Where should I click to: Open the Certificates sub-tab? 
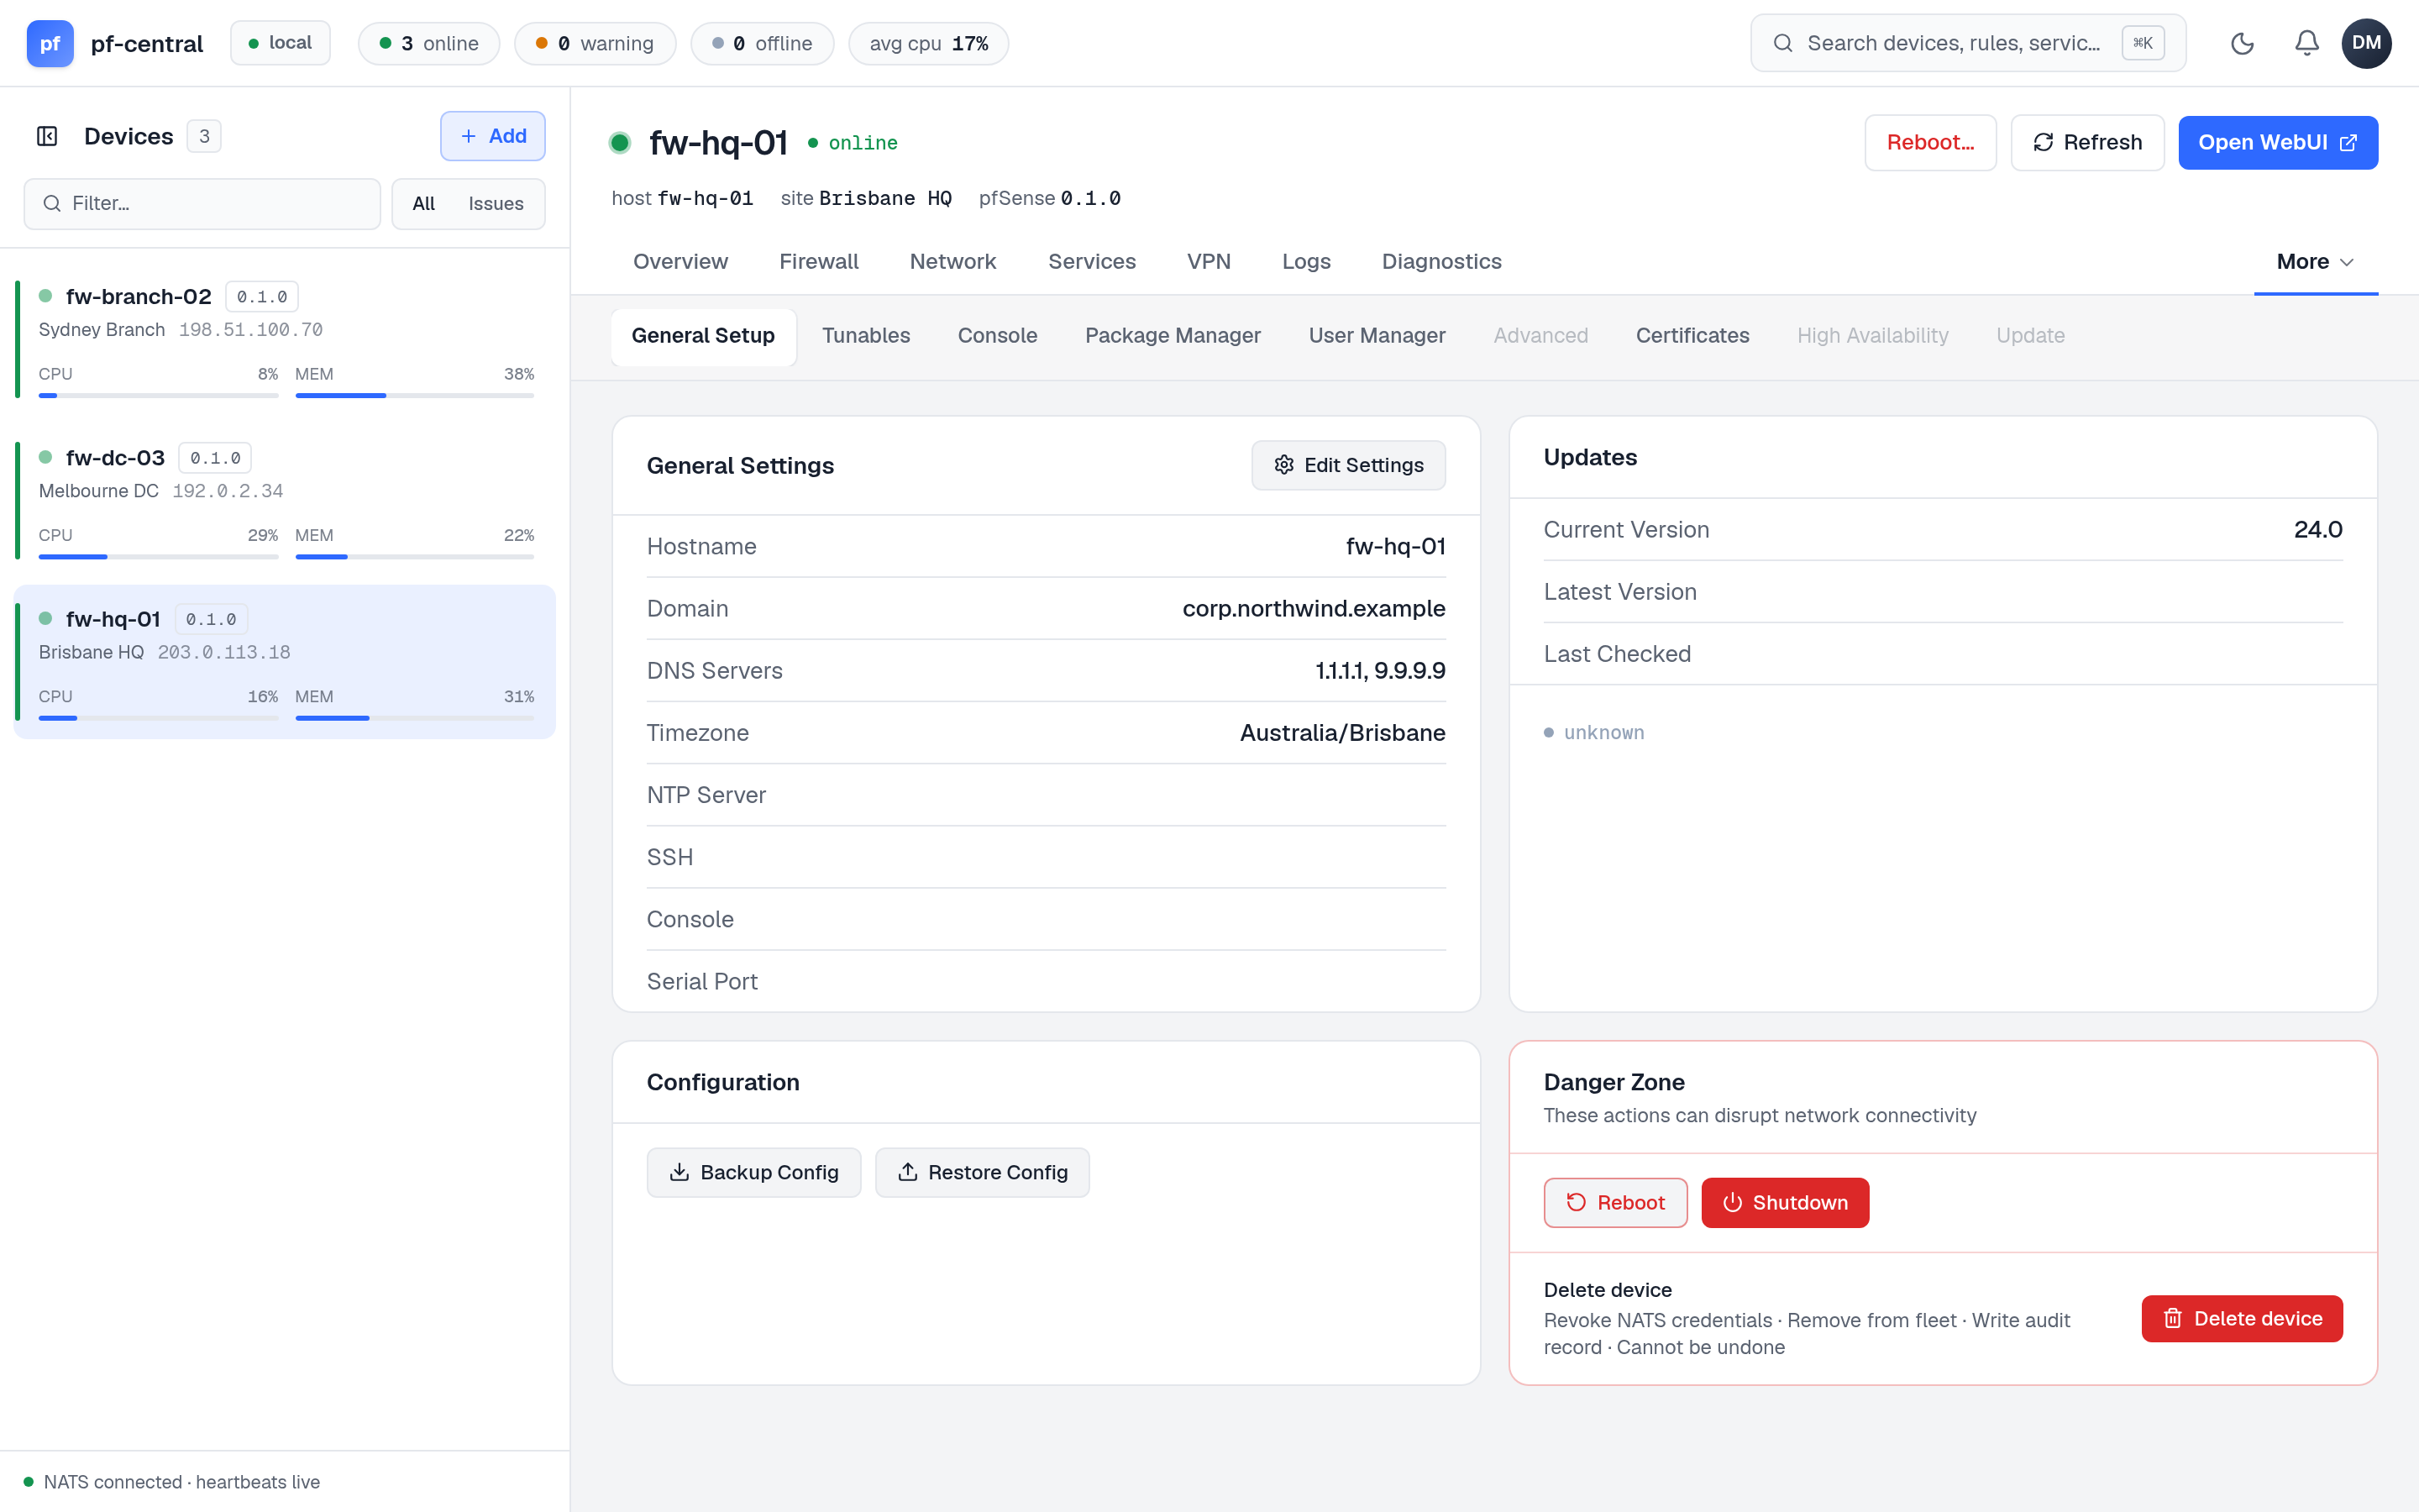click(1692, 336)
